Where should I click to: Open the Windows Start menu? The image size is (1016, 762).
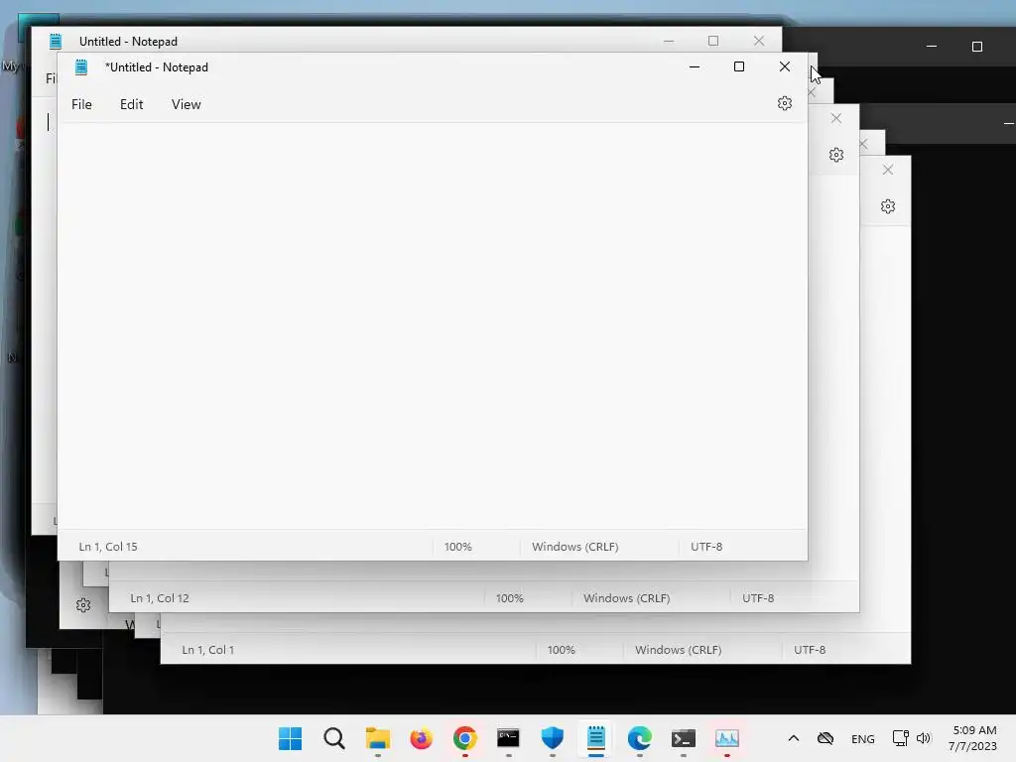pyautogui.click(x=291, y=738)
